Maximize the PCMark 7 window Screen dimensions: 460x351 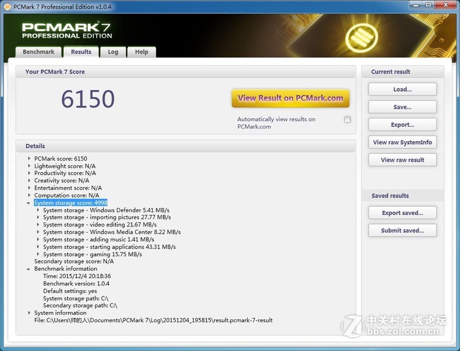pyautogui.click(x=428, y=5)
